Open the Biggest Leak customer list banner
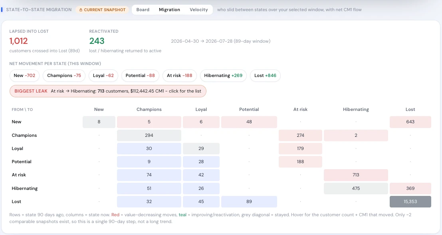The width and height of the screenshot is (442, 235). 108,91
